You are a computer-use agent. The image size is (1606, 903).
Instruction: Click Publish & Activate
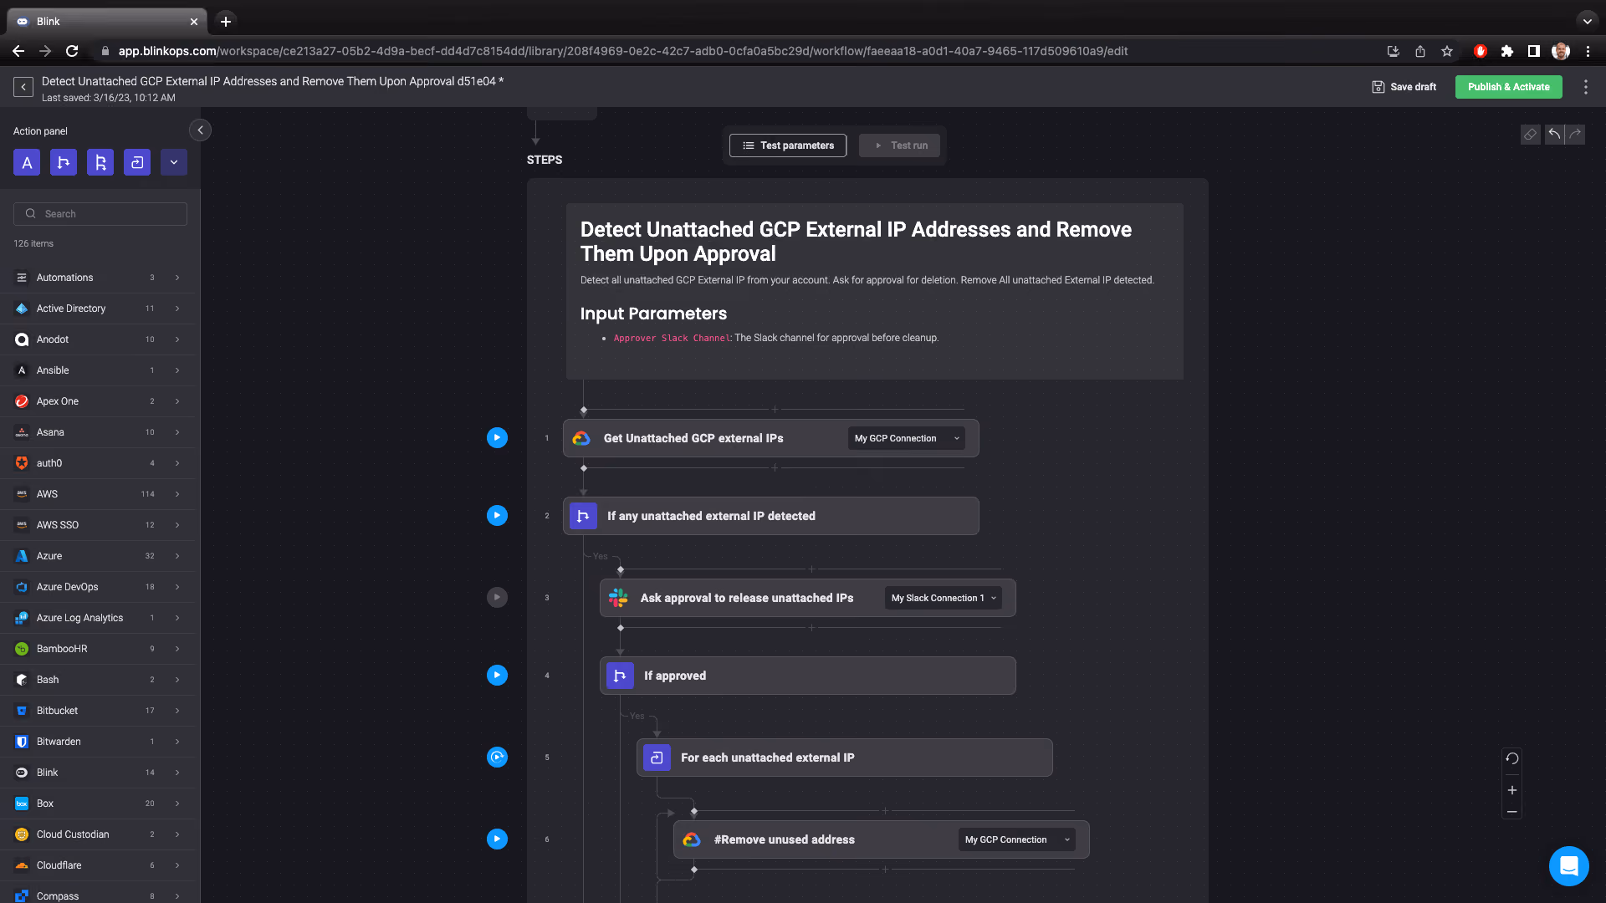point(1508,87)
